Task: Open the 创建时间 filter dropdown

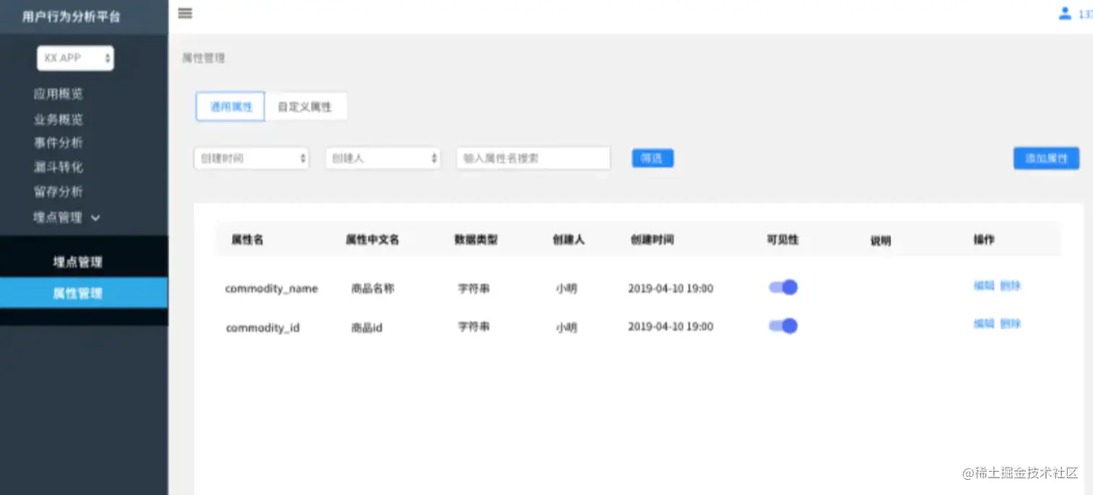Action: pos(252,158)
